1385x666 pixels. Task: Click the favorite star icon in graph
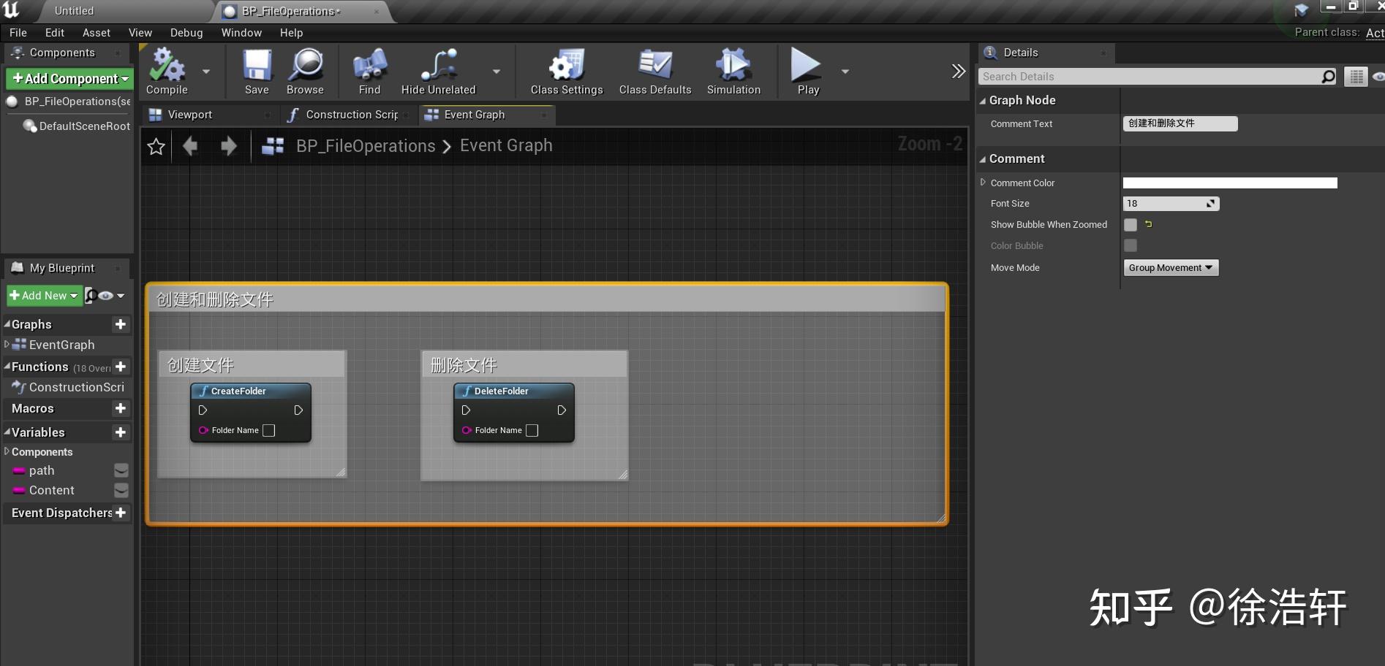pos(156,147)
